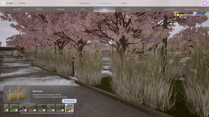Viewport: 209px width, 117px height.
Task: Select the Special Effects tab
Action: point(170,9)
